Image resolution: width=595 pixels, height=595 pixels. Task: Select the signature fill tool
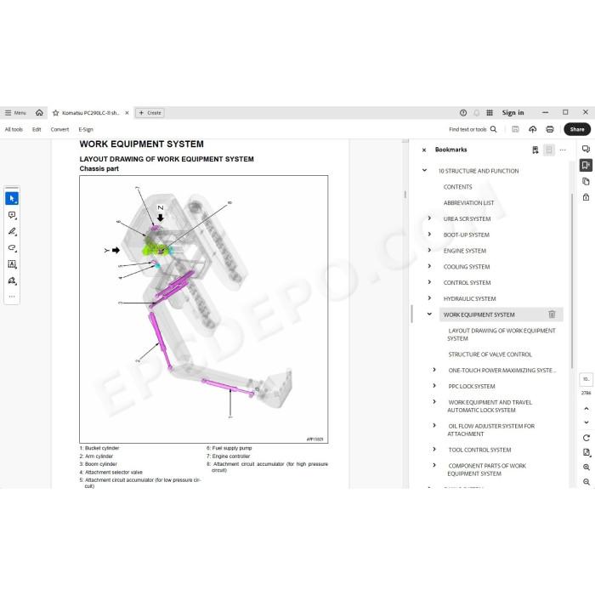[12, 280]
